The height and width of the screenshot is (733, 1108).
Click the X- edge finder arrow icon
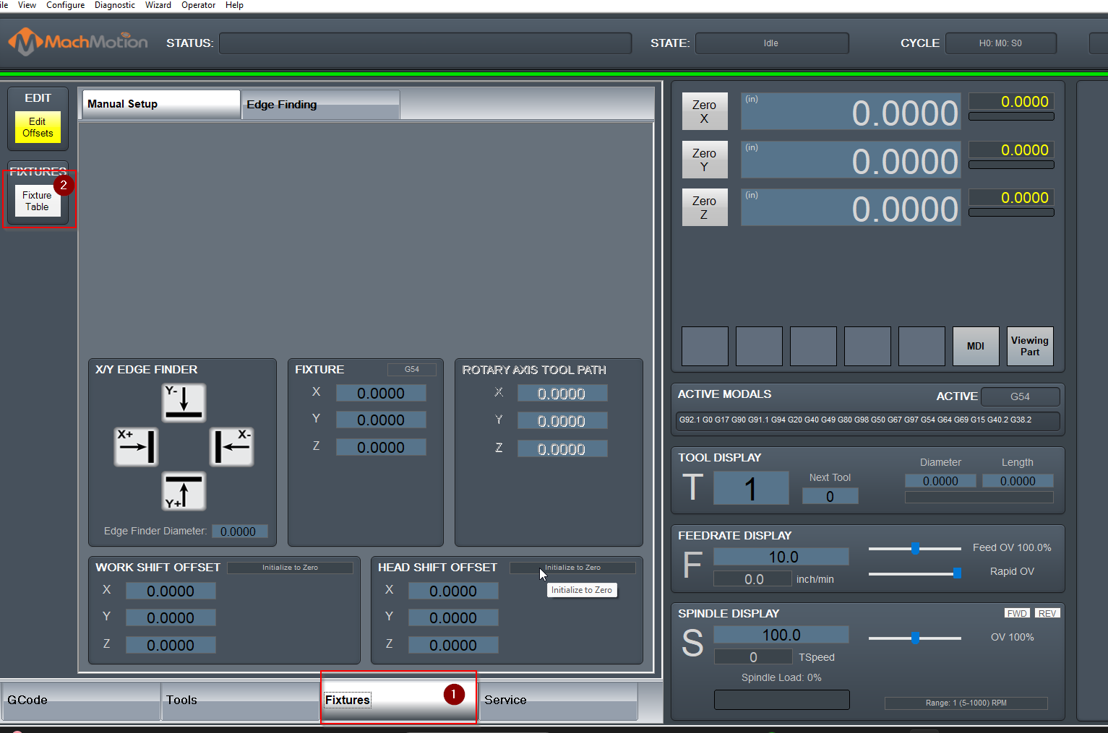[231, 446]
